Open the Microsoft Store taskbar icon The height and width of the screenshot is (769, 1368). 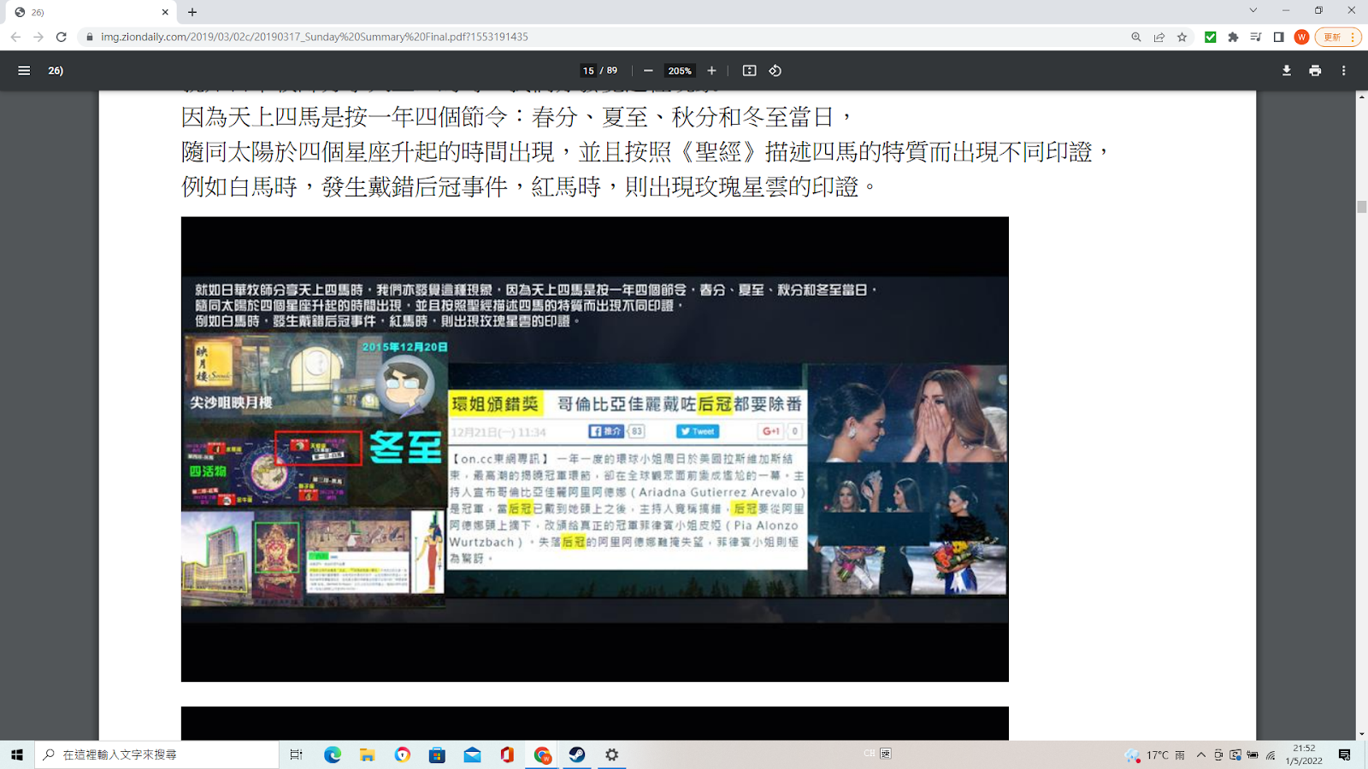tap(437, 754)
